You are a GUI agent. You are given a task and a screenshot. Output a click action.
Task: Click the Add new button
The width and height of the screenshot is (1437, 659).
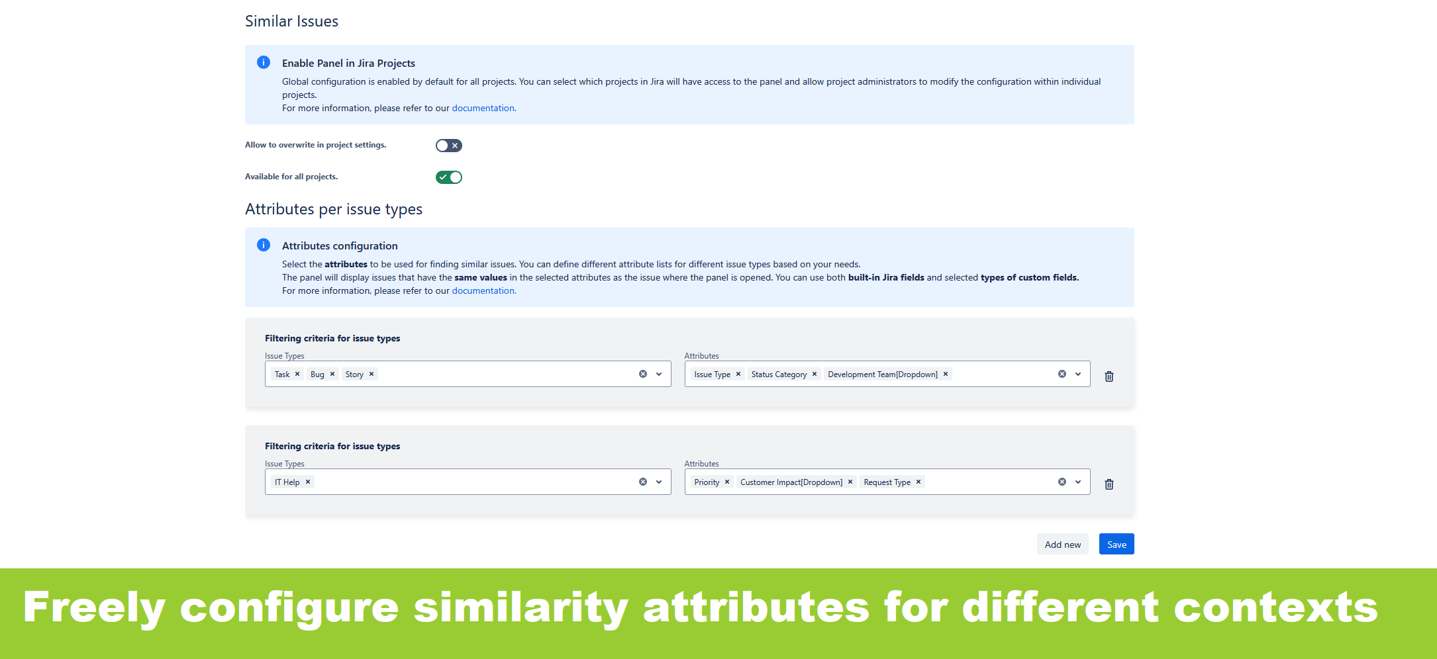(x=1062, y=545)
